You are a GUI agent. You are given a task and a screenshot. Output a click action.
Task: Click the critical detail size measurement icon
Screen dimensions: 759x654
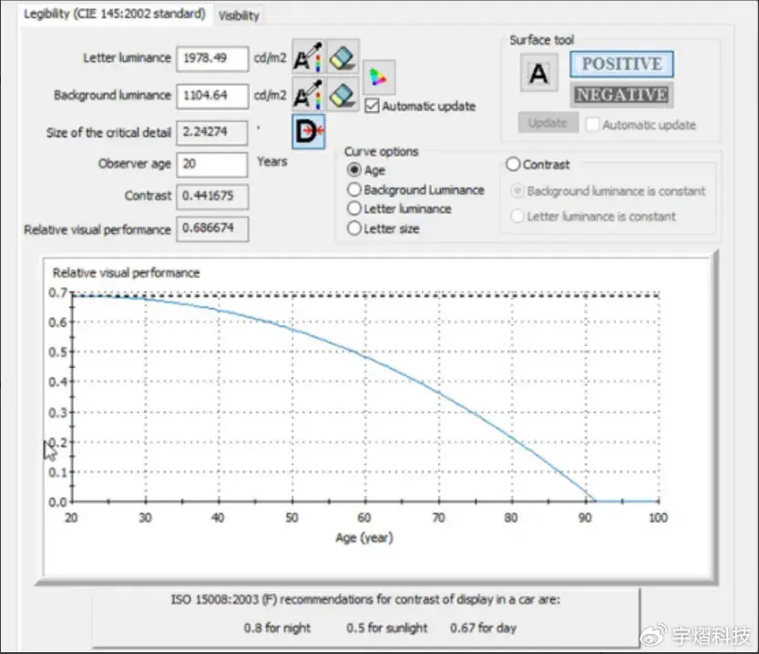coord(309,131)
